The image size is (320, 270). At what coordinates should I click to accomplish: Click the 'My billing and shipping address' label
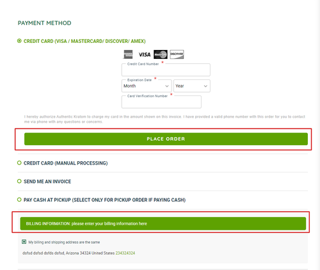(x=64, y=242)
